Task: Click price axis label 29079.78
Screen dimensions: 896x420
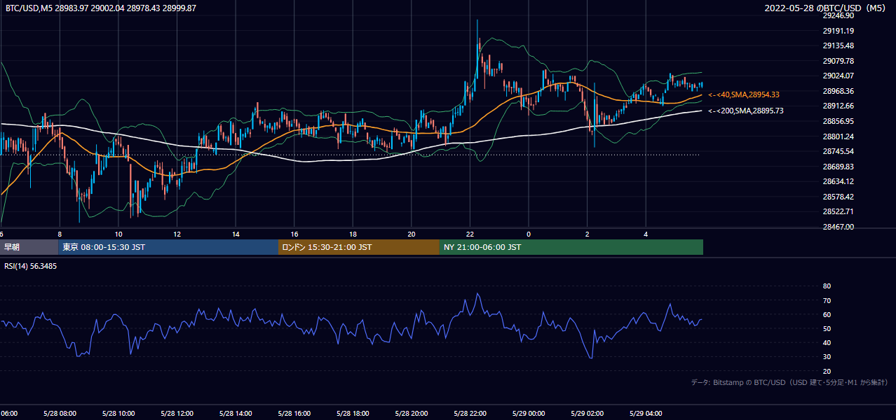Action: pyautogui.click(x=838, y=61)
